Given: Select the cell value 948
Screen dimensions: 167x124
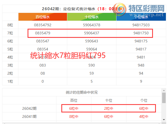Looking at the screenshot, I should tap(141, 65).
